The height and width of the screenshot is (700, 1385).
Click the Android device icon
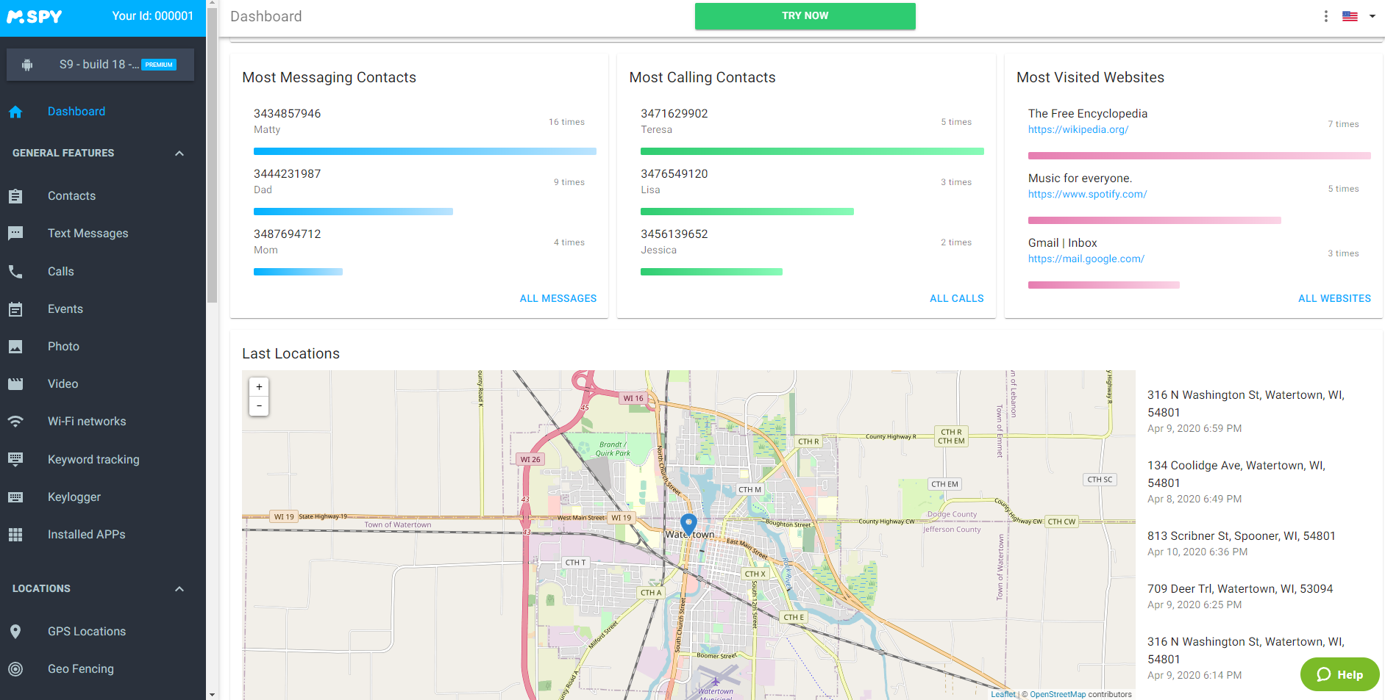27,65
